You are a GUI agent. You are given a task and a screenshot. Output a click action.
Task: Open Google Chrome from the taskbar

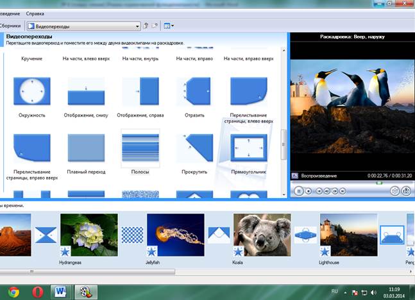pyautogui.click(x=13, y=292)
